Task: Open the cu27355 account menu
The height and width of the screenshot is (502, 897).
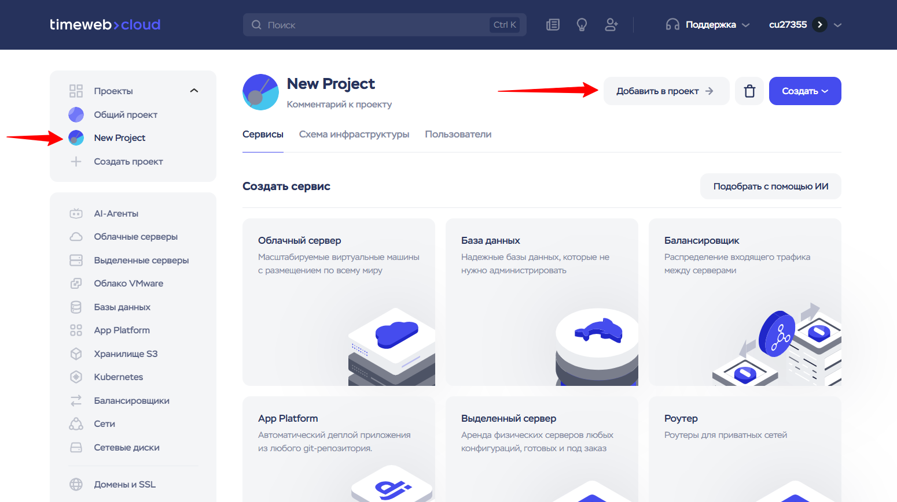Action: click(x=804, y=25)
